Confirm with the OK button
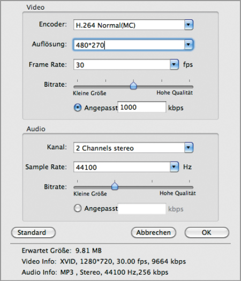Screen dimensions: 241x281 pyautogui.click(x=207, y=232)
